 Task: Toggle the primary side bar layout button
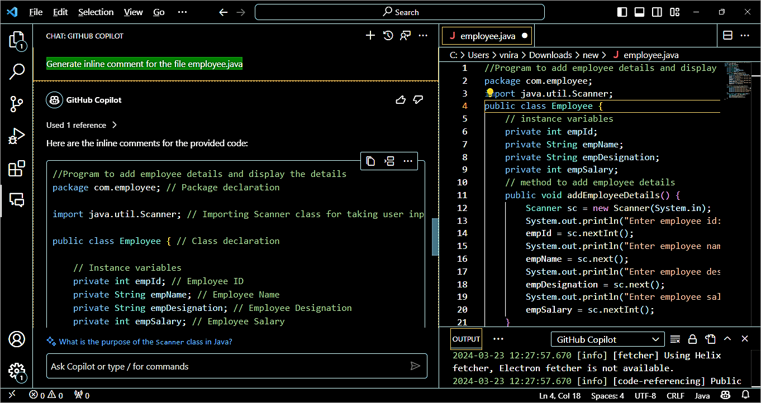622,12
